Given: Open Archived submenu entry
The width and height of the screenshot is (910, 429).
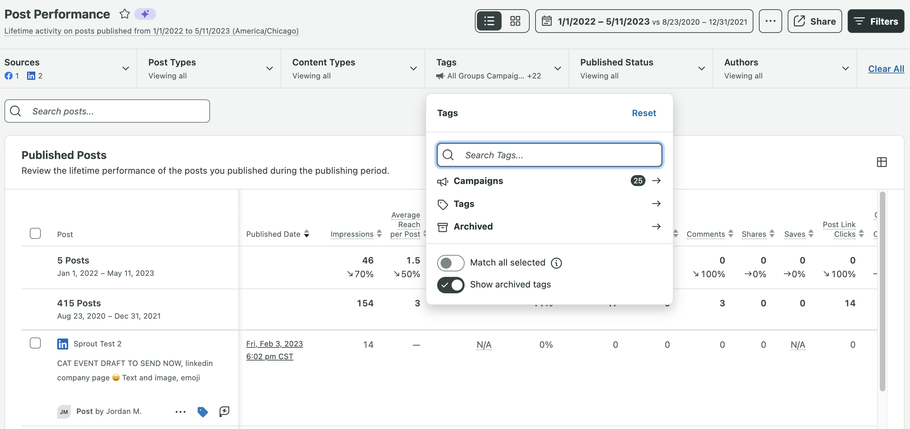Looking at the screenshot, I should (x=549, y=226).
